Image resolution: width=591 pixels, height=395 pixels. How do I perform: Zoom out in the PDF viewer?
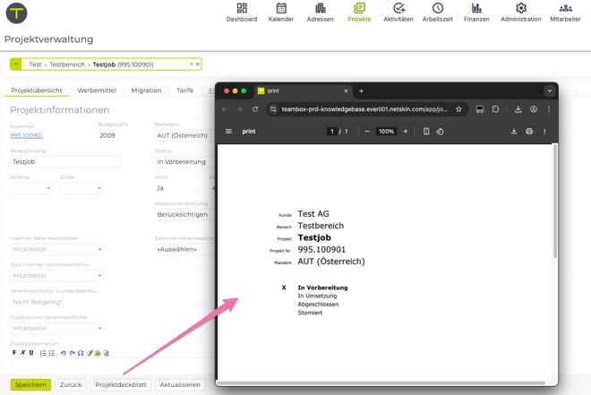pyautogui.click(x=367, y=131)
